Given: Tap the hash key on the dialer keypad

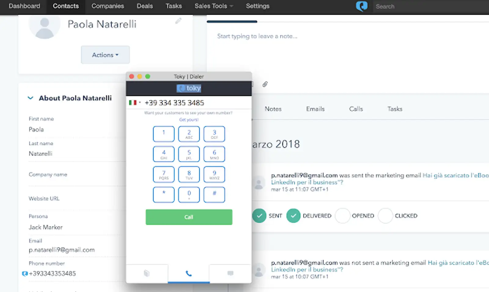Looking at the screenshot, I should tap(214, 195).
